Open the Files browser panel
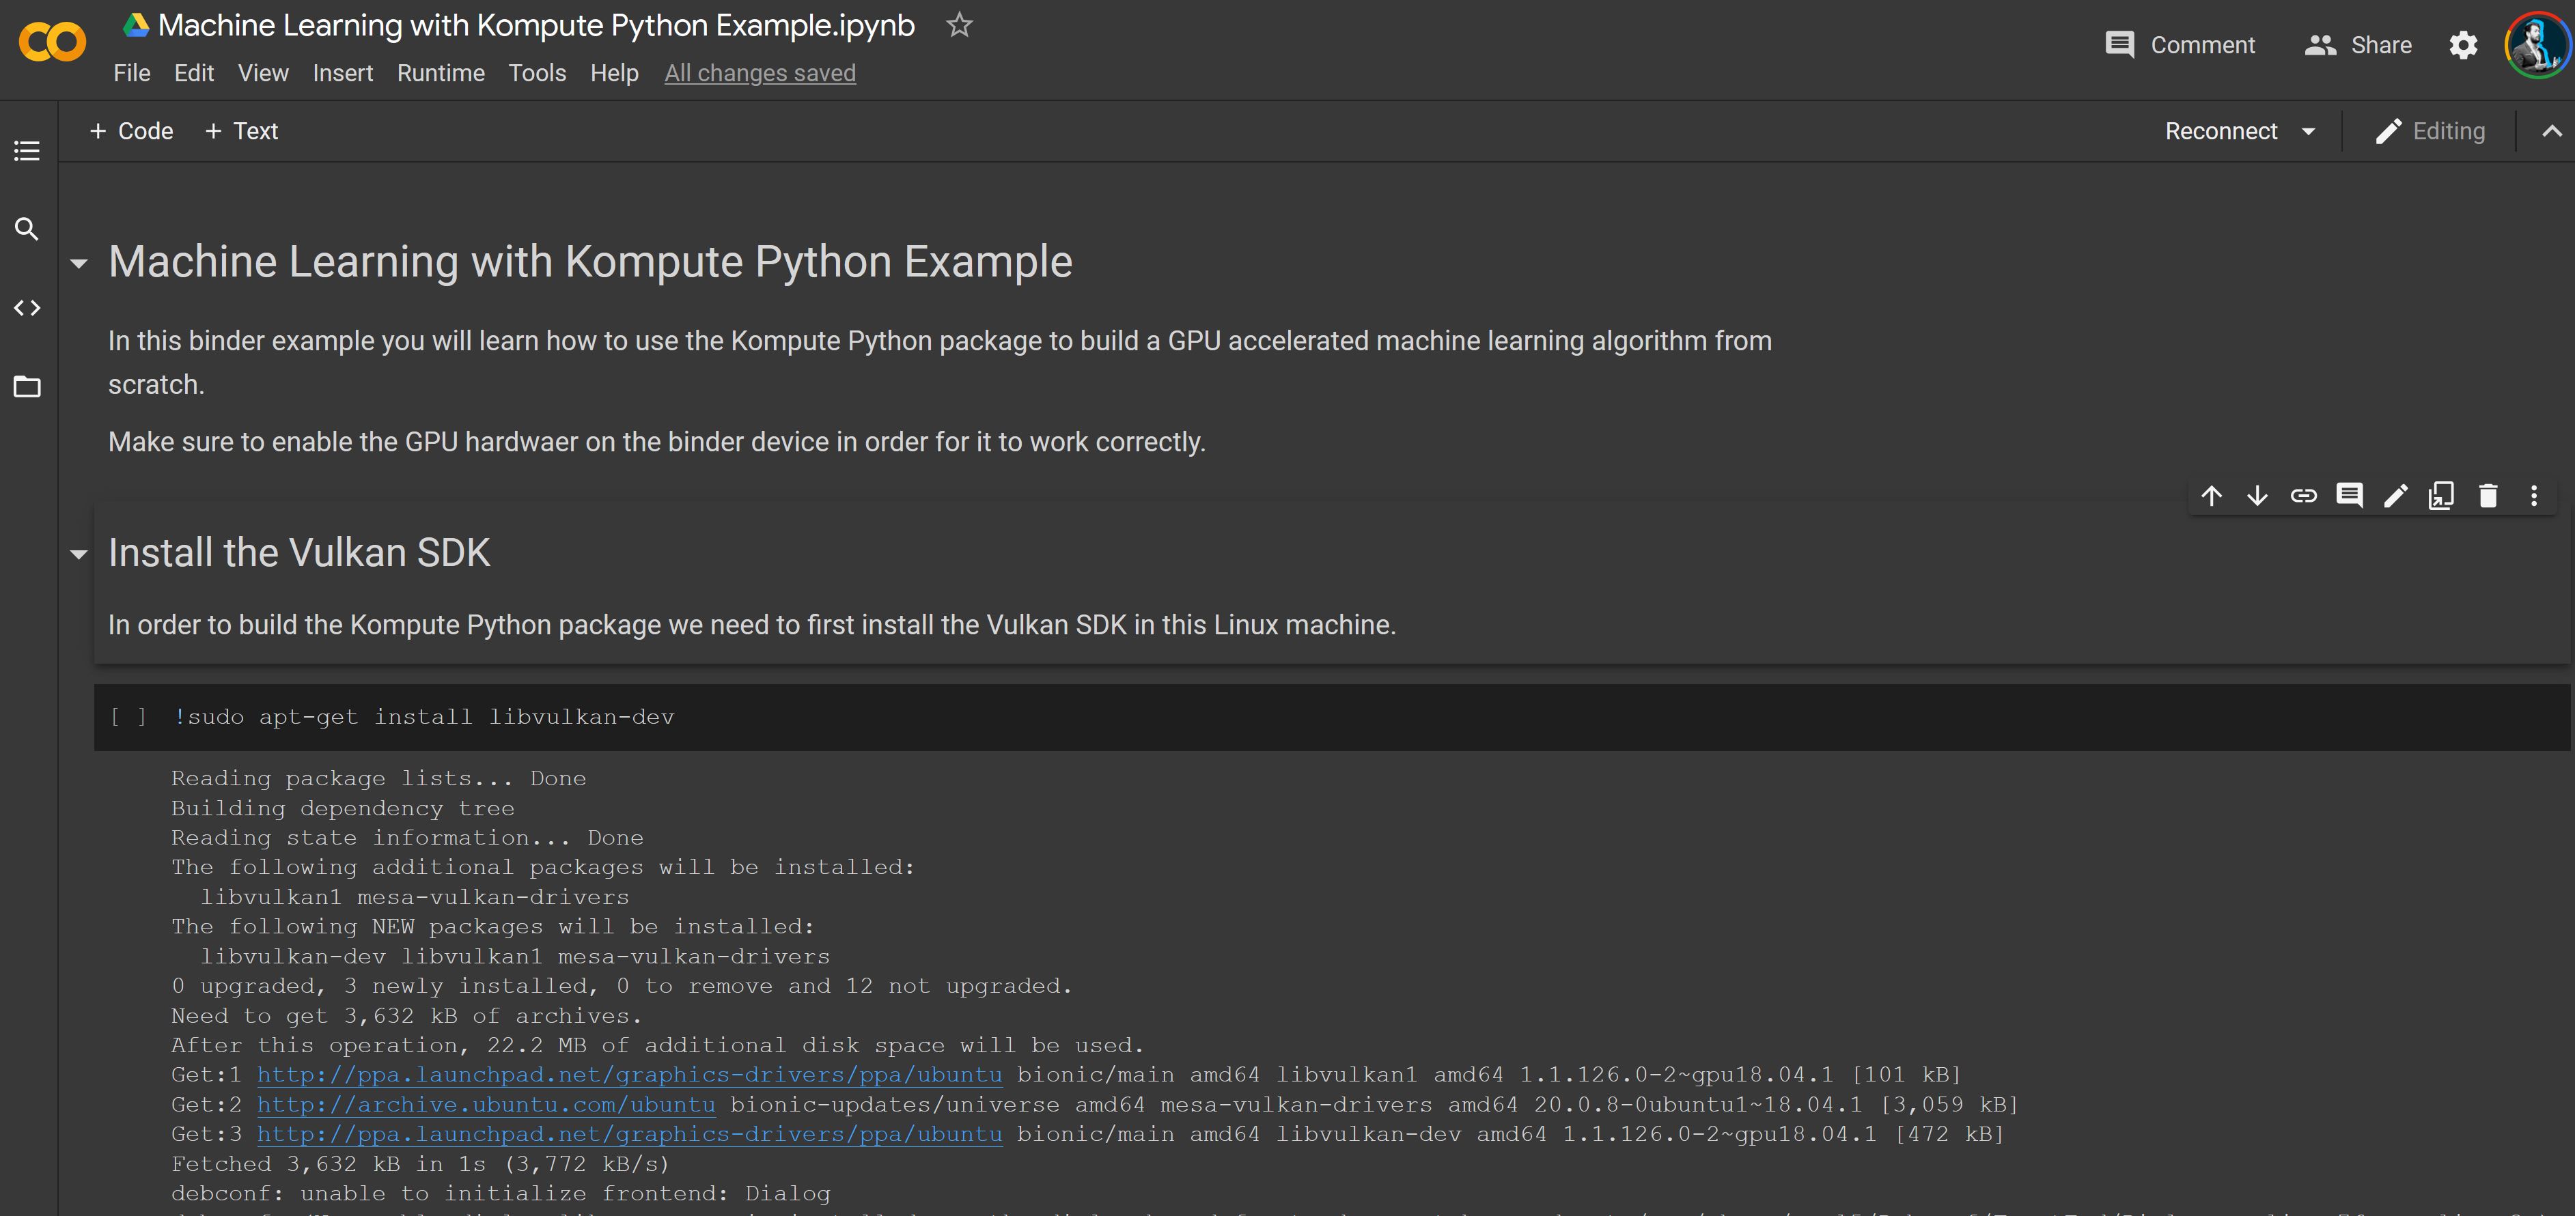 [x=27, y=386]
